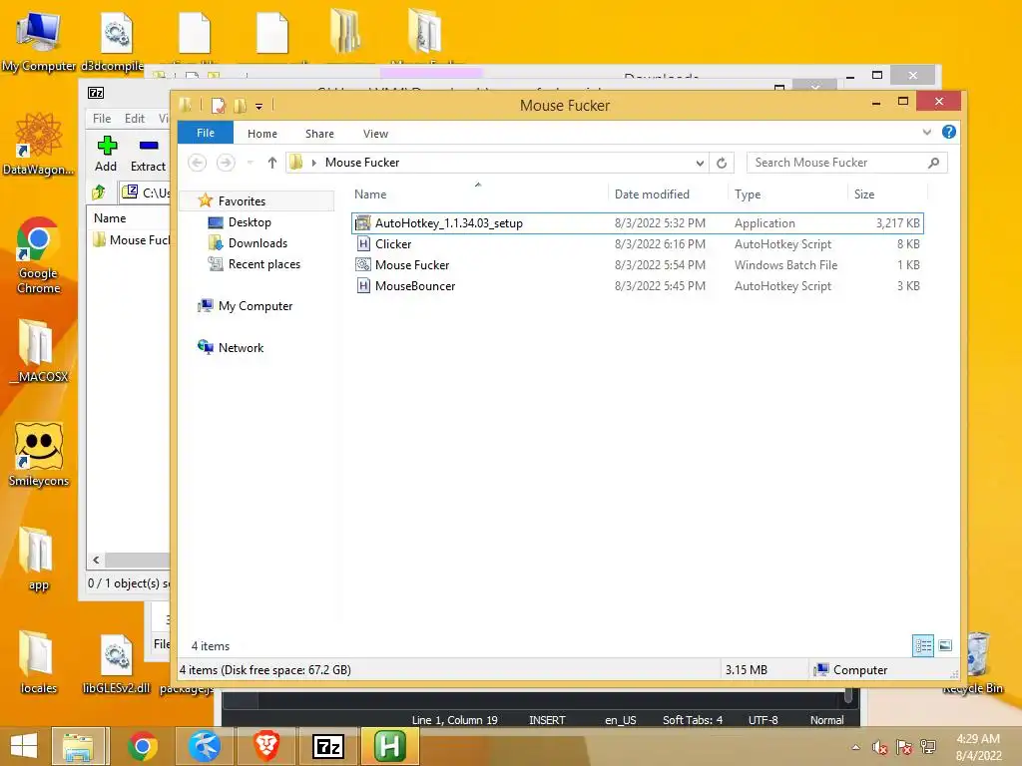Sort files by Size column
Viewport: 1022px width, 766px height.
pyautogui.click(x=864, y=194)
